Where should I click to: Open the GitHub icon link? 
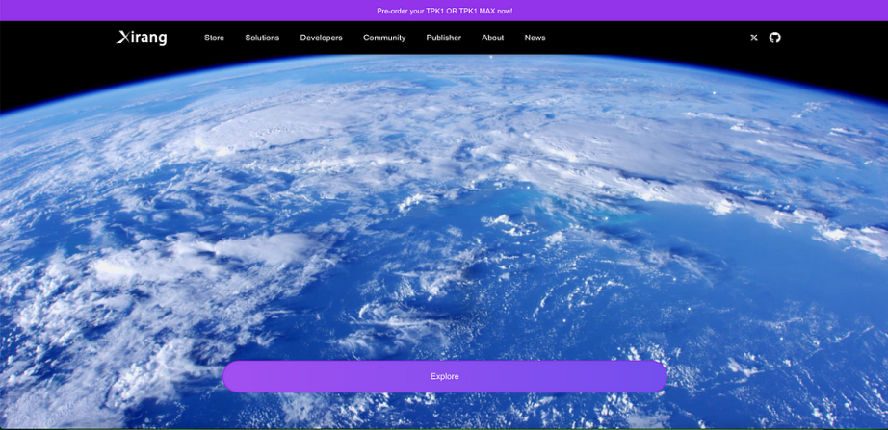pos(774,38)
